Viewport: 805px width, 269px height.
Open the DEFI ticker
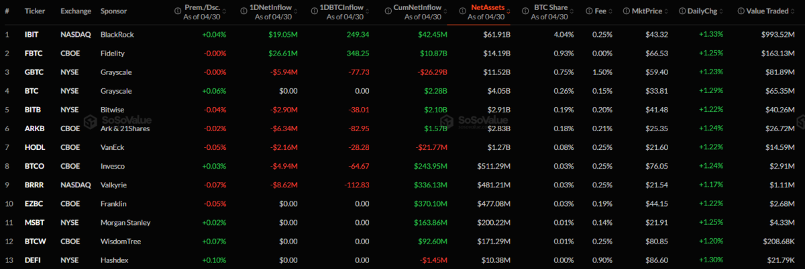click(32, 260)
